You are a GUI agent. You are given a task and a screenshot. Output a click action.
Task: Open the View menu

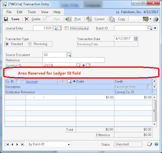pos(45,12)
